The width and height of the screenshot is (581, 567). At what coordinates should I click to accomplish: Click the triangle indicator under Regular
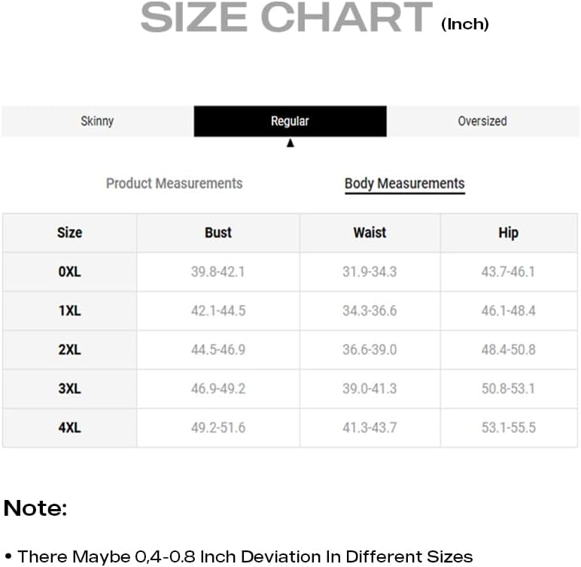pos(290,143)
